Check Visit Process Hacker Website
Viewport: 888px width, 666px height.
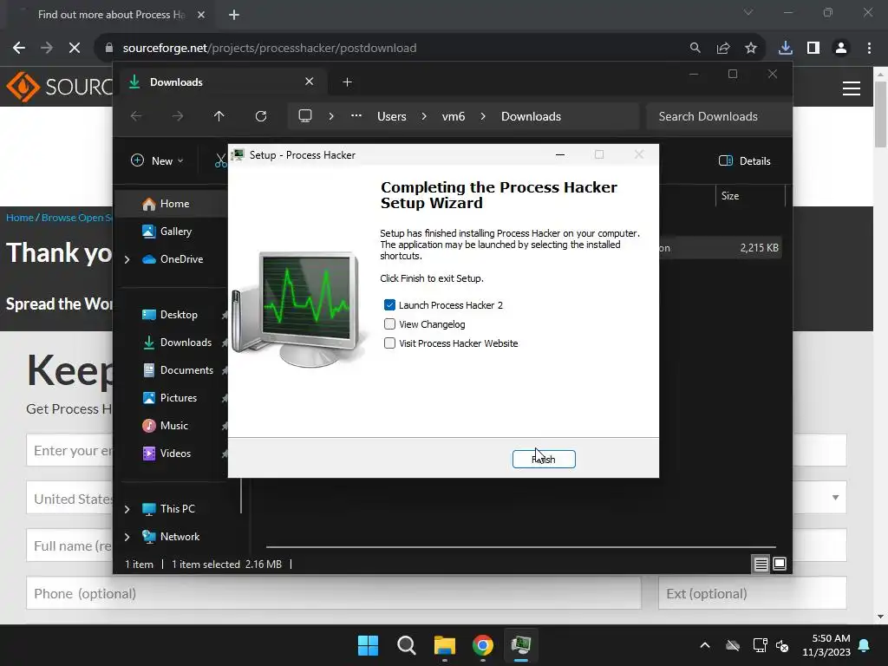coord(389,343)
